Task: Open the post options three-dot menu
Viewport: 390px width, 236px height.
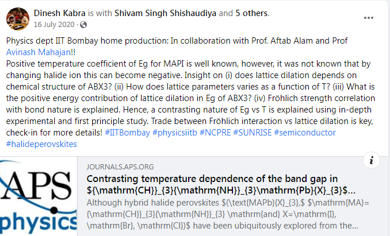Action: (368, 17)
